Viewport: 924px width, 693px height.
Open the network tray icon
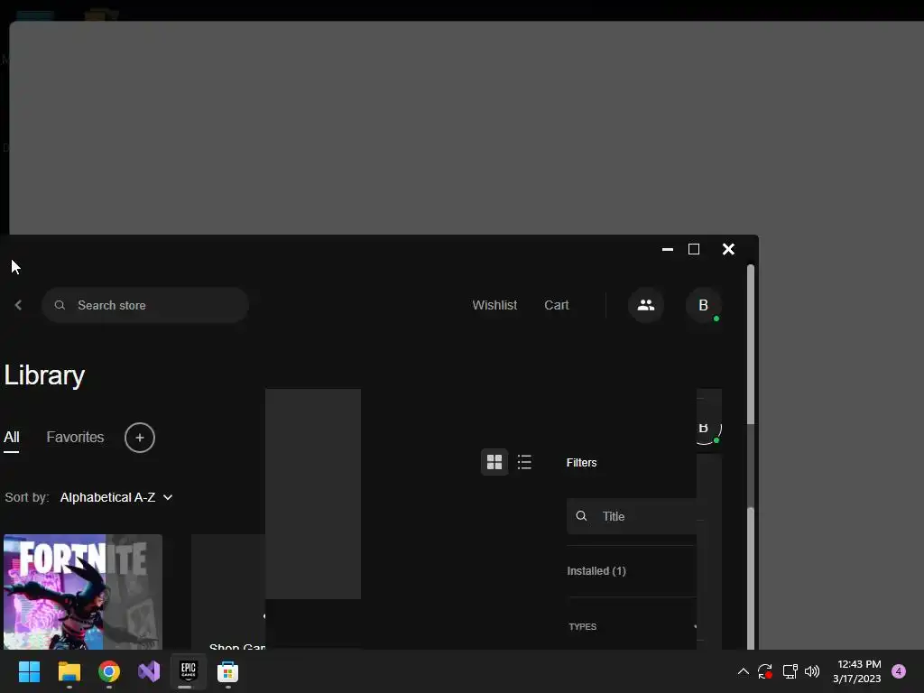click(x=790, y=671)
